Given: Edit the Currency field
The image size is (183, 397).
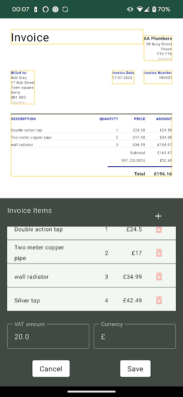Looking at the screenshot, I should [x=135, y=336].
